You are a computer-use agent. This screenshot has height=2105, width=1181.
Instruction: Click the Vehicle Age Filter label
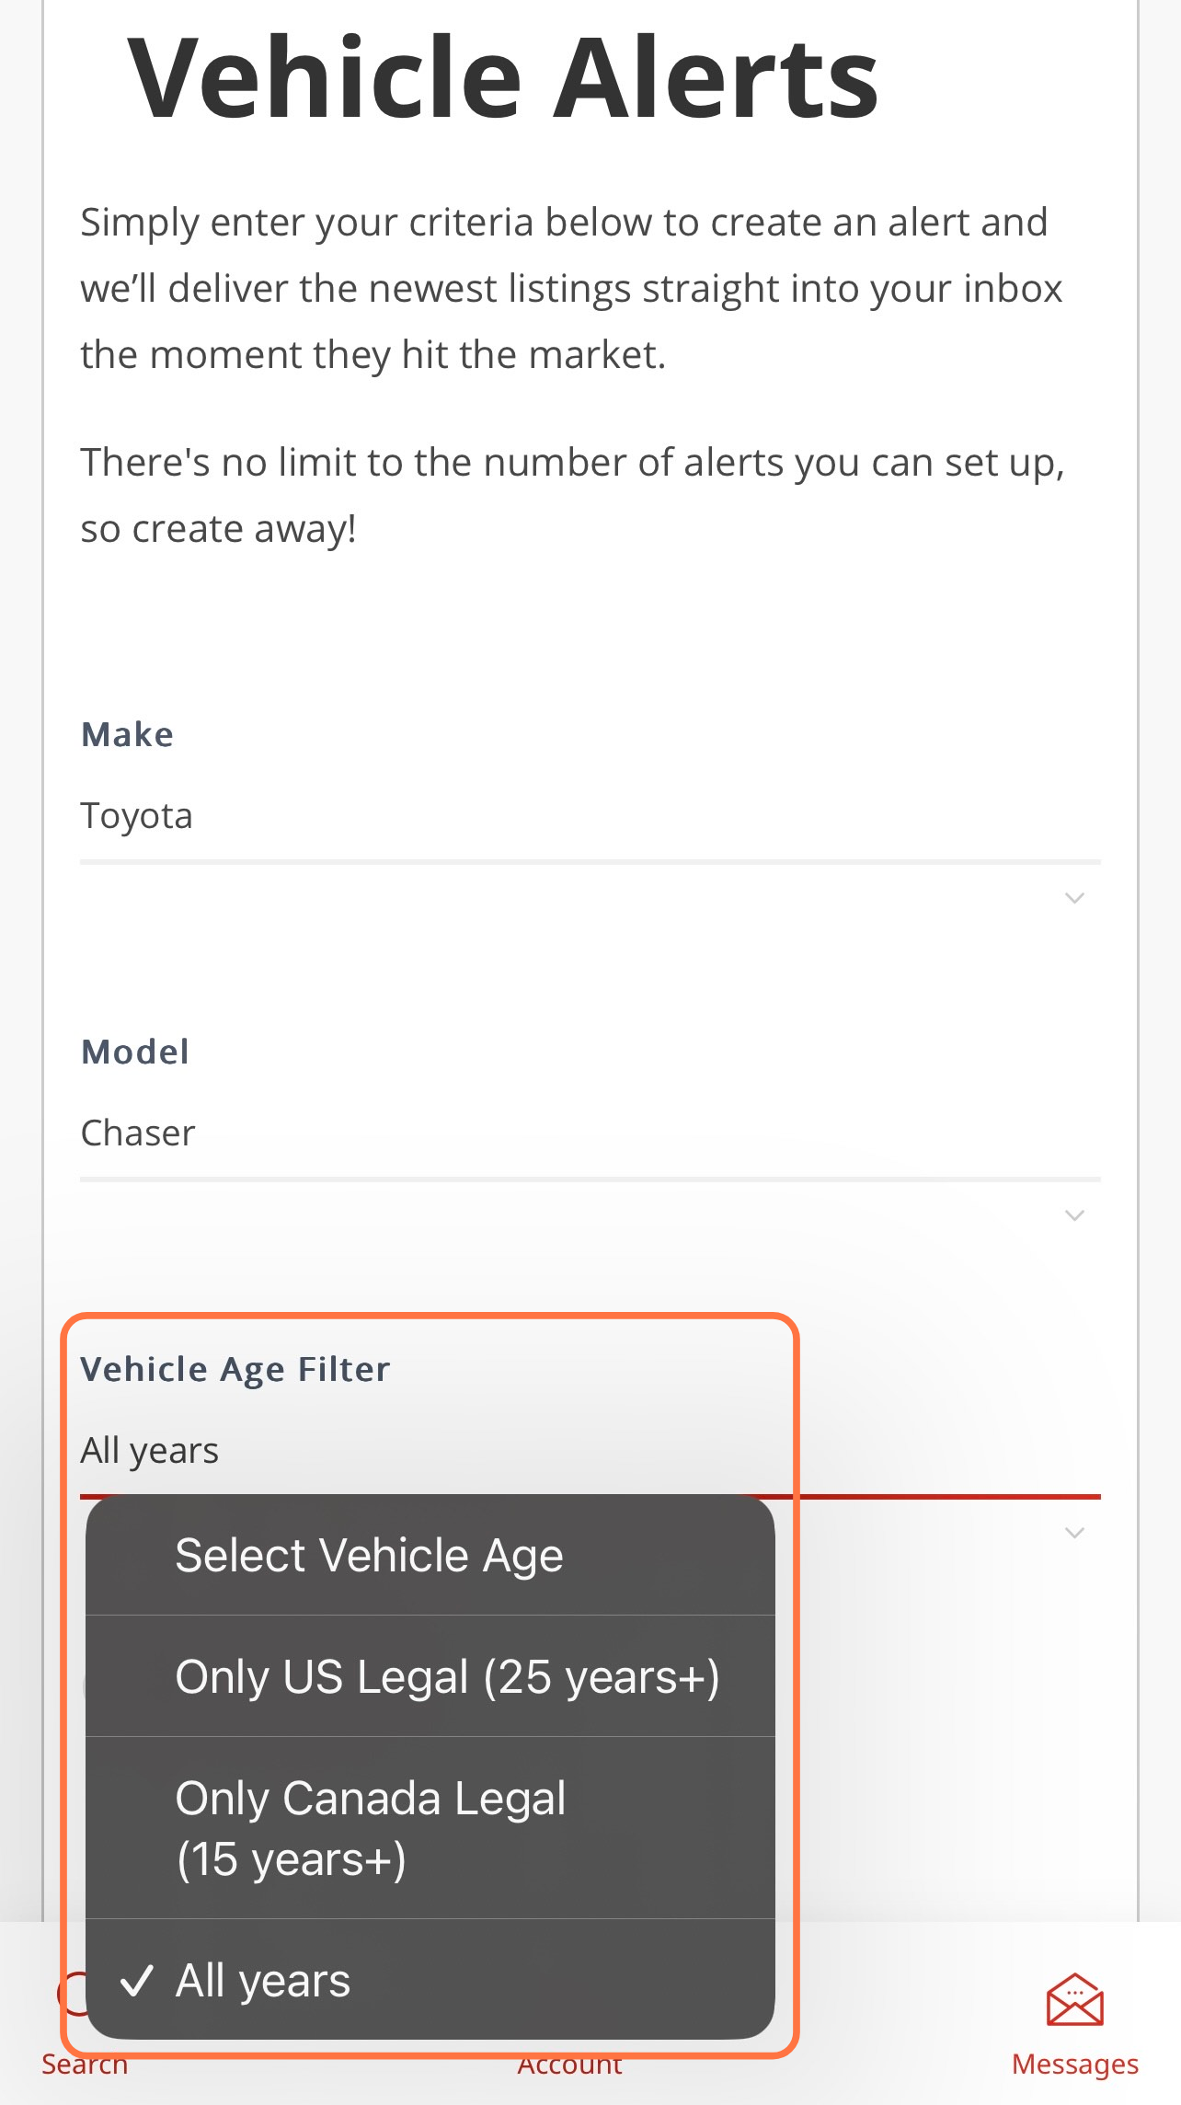pos(235,1370)
